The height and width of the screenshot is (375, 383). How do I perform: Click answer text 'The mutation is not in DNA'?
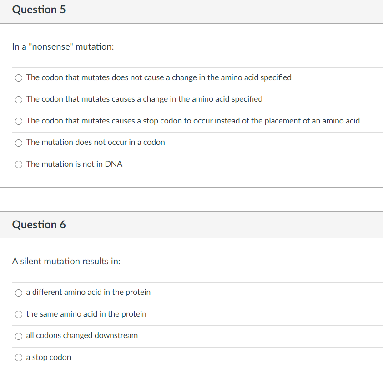[74, 164]
